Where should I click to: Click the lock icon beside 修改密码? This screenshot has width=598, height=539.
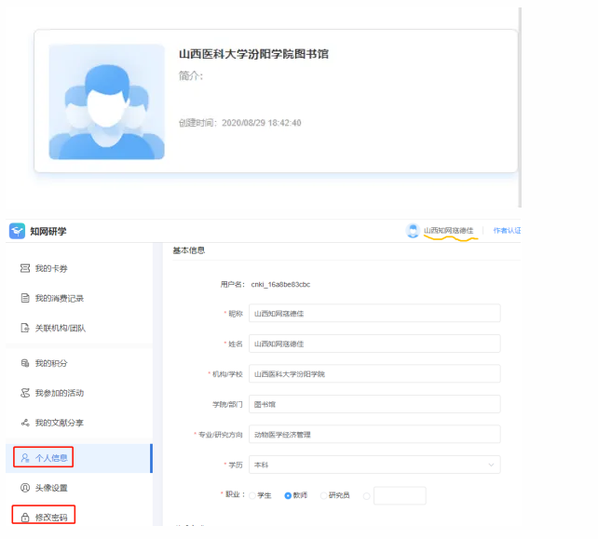[25, 516]
